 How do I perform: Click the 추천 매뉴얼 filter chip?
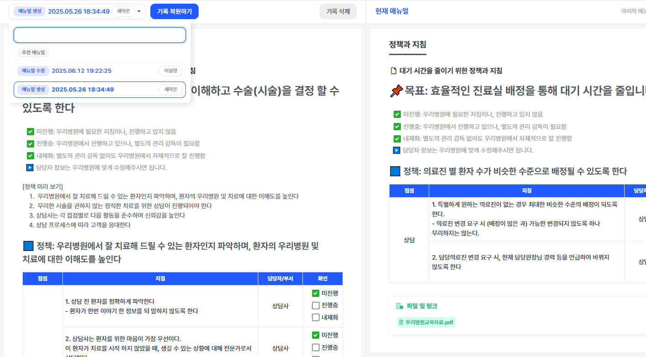[x=32, y=52]
